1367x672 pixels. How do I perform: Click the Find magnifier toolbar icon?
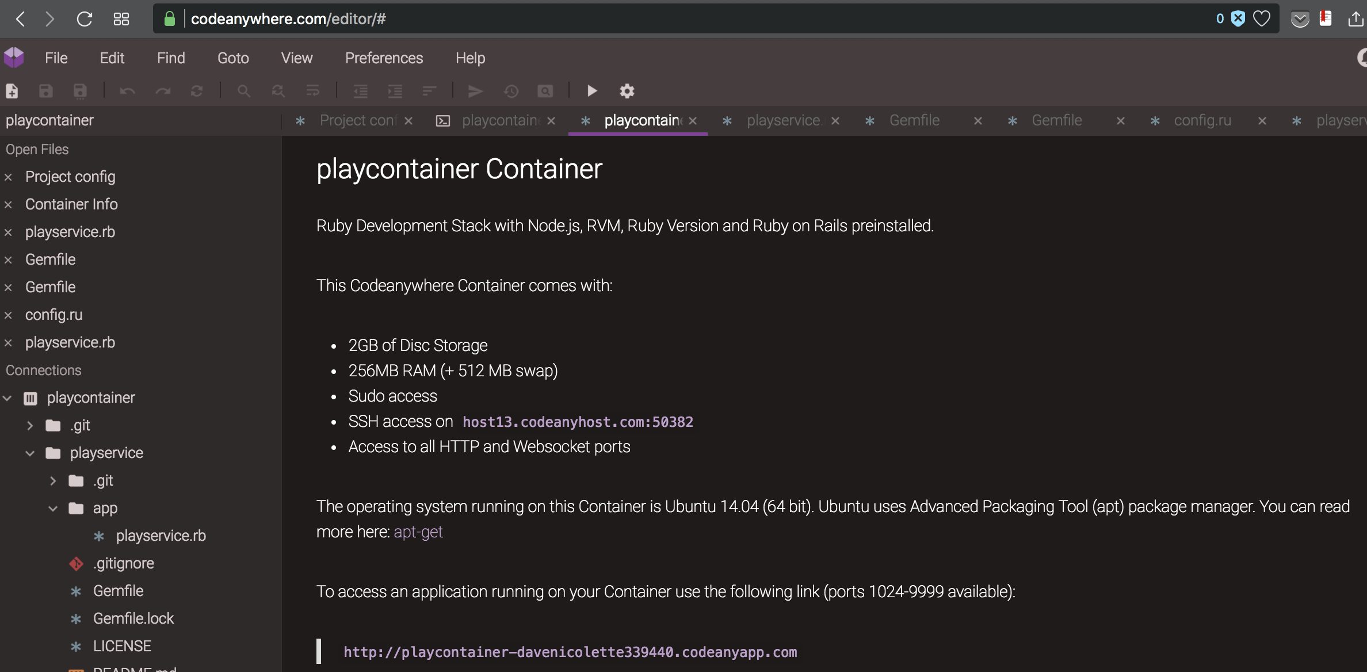pos(244,91)
